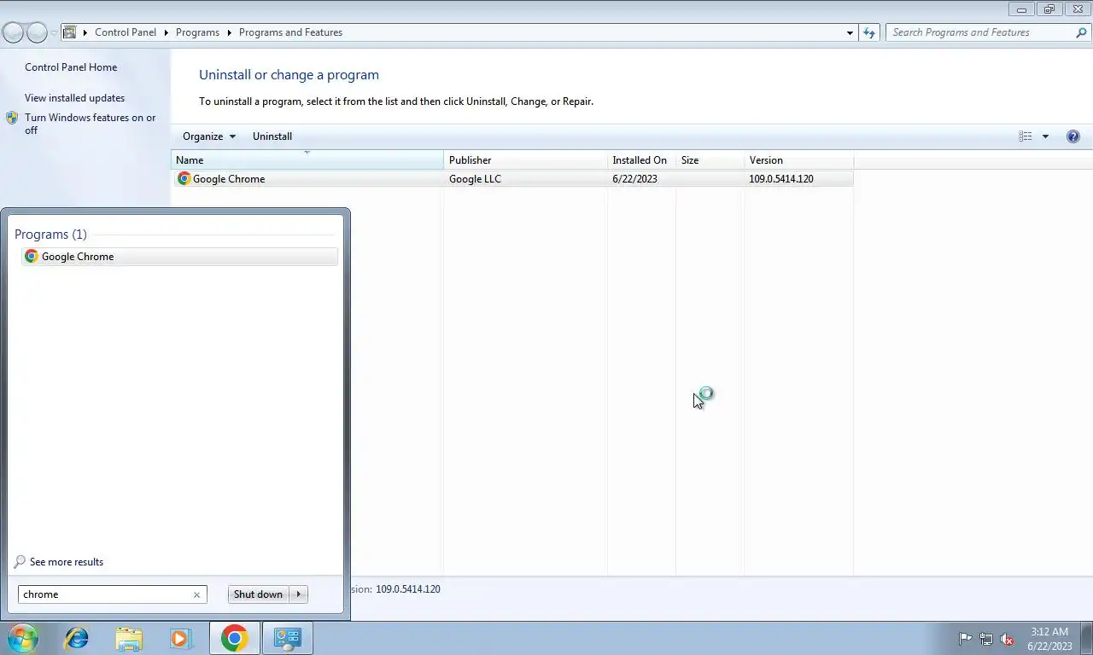1093x655 pixels.
Task: Click the muted volume tray icon
Action: [x=1007, y=639]
